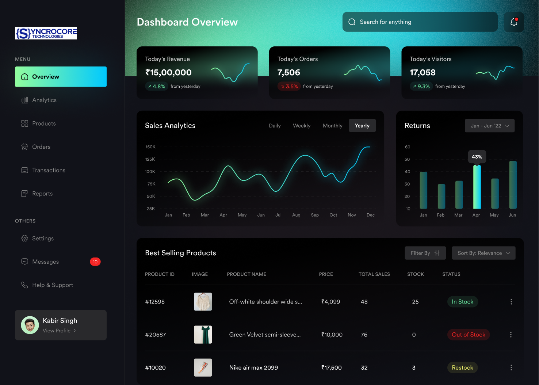Go to the Products section
Image resolution: width=539 pixels, height=385 pixels.
click(44, 123)
